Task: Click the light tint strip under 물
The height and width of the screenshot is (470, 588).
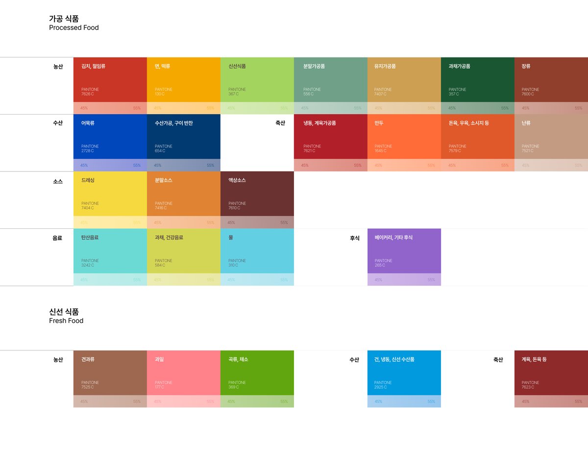Action: [257, 280]
